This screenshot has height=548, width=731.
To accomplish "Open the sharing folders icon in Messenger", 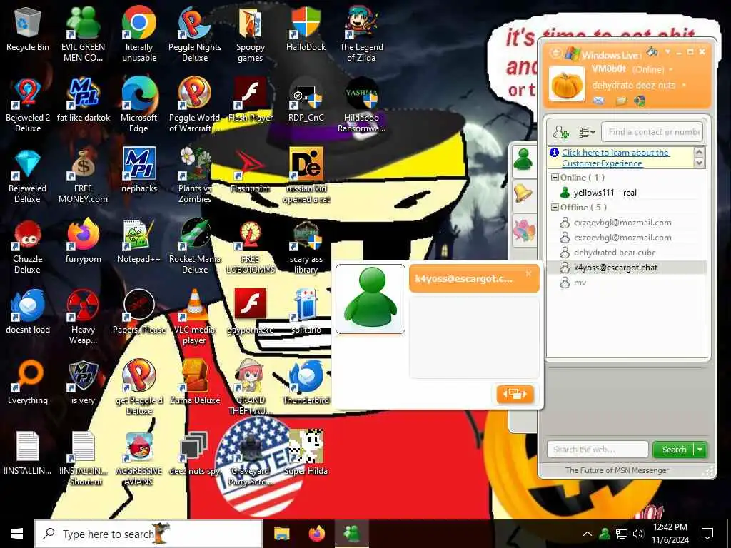I will pyautogui.click(x=620, y=100).
